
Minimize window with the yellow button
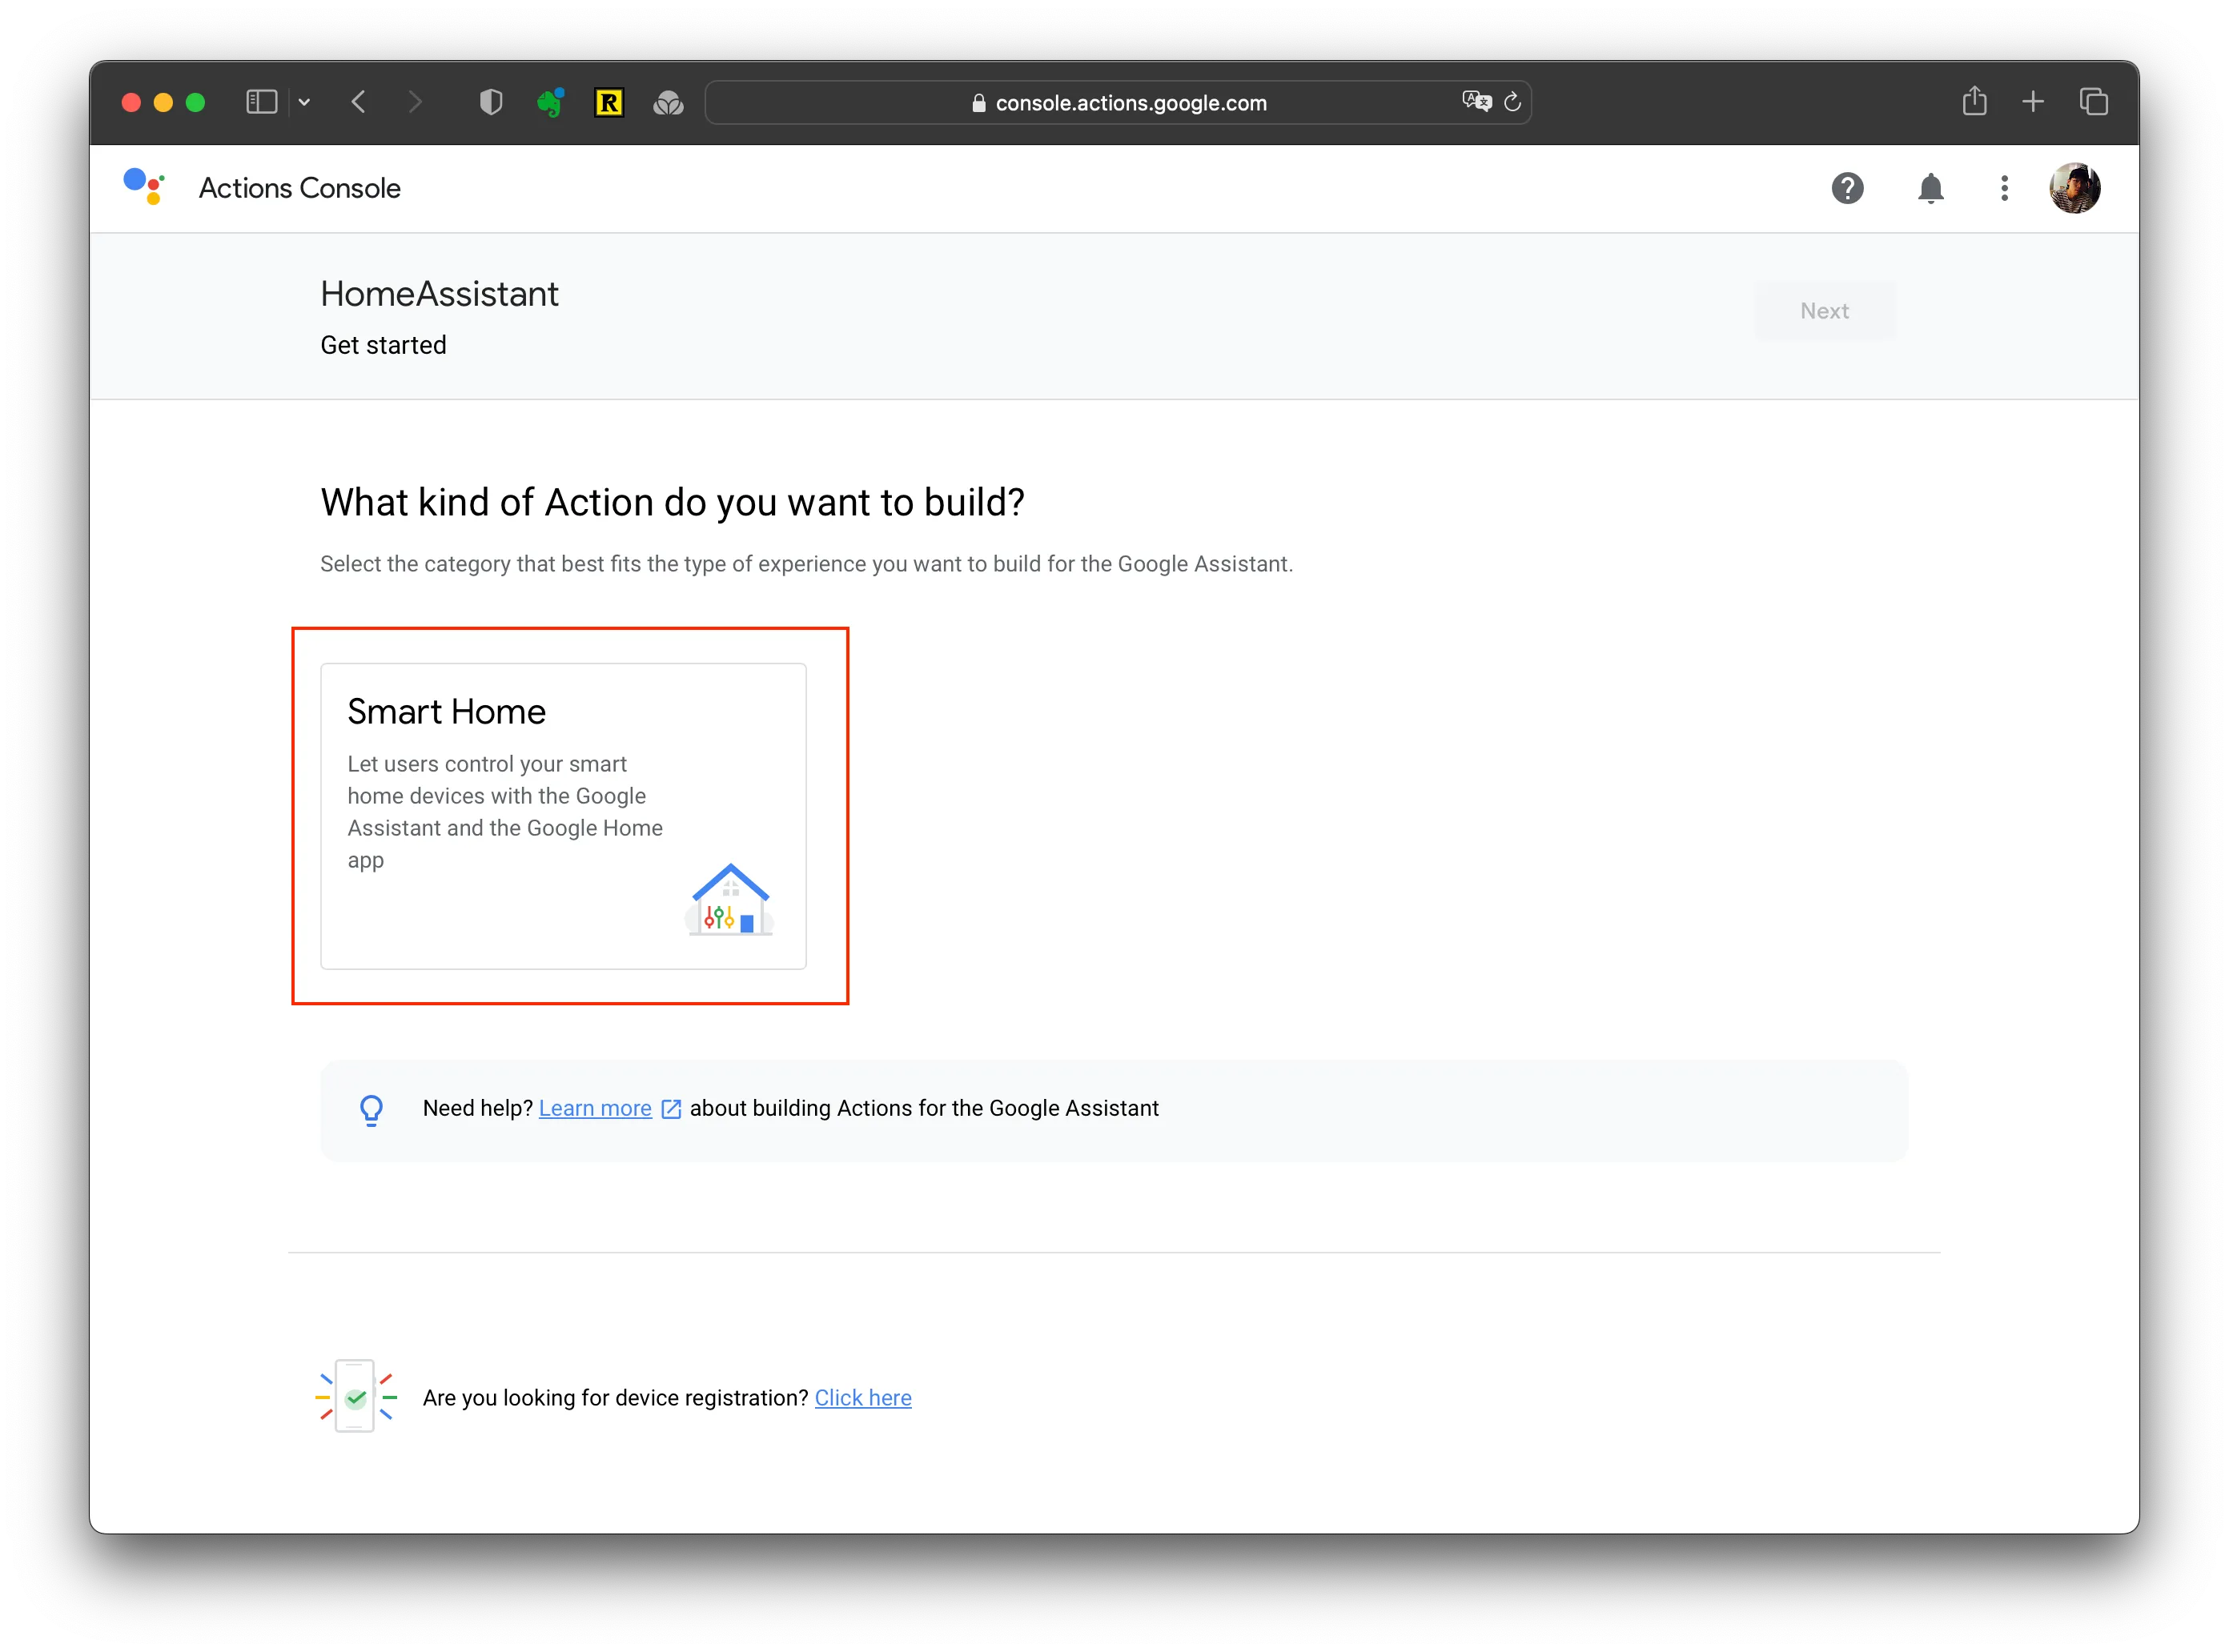click(x=163, y=102)
